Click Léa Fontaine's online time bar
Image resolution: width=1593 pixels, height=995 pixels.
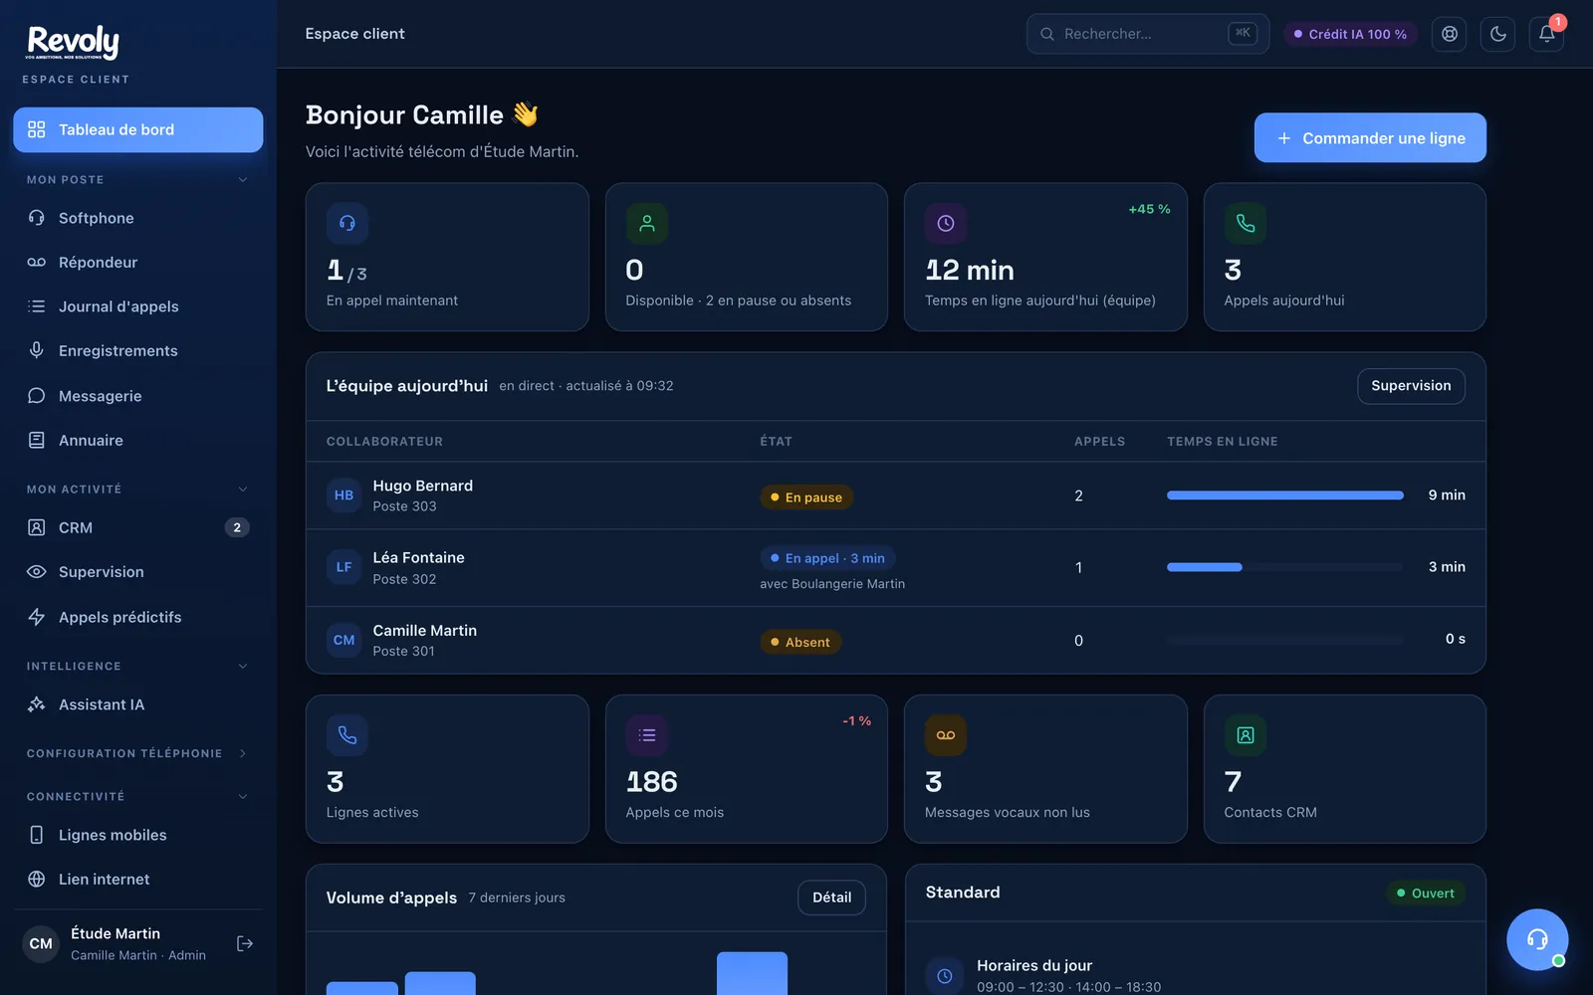(1285, 567)
